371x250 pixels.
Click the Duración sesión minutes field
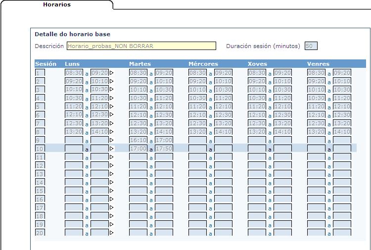311,46
